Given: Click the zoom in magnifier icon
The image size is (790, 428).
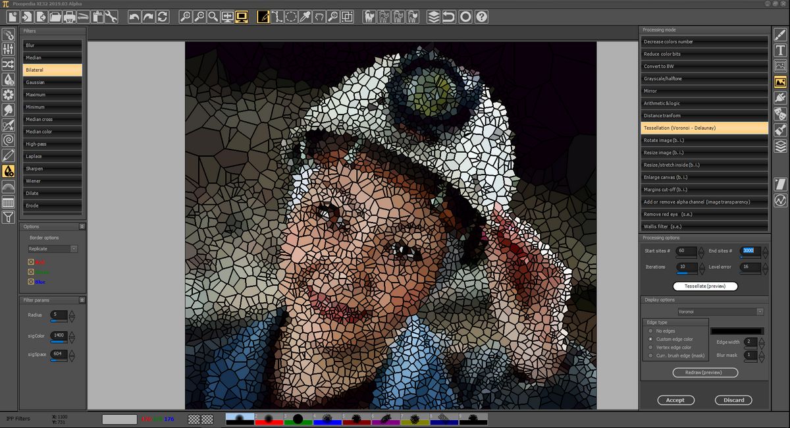Looking at the screenshot, I should (x=185, y=17).
